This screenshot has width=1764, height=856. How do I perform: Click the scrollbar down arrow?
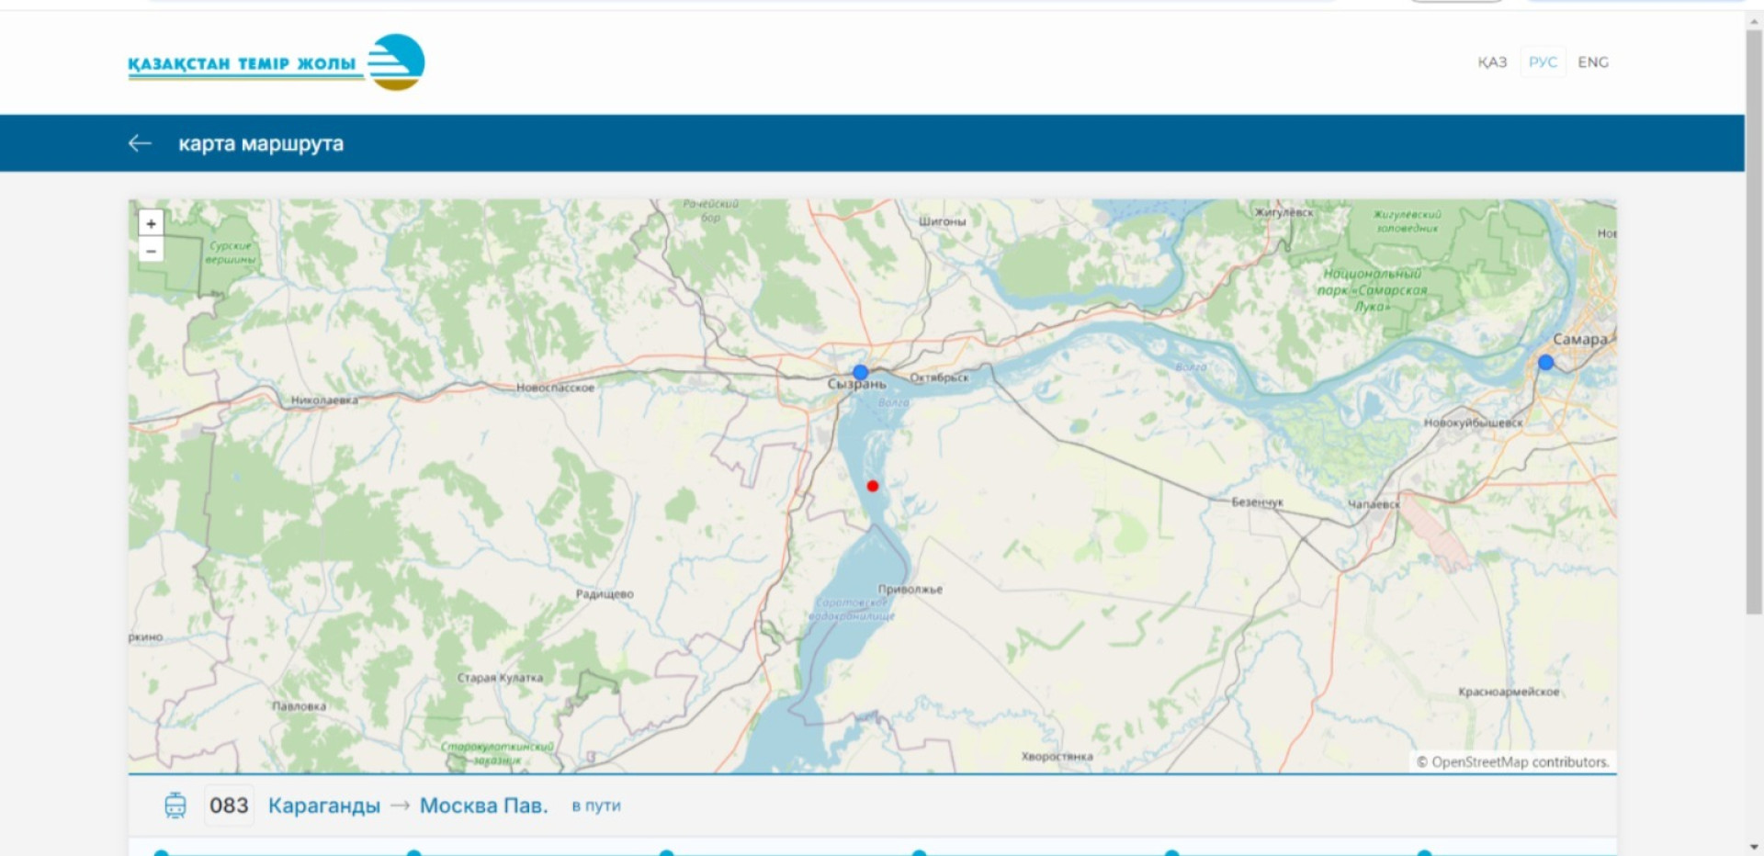[x=1754, y=847]
